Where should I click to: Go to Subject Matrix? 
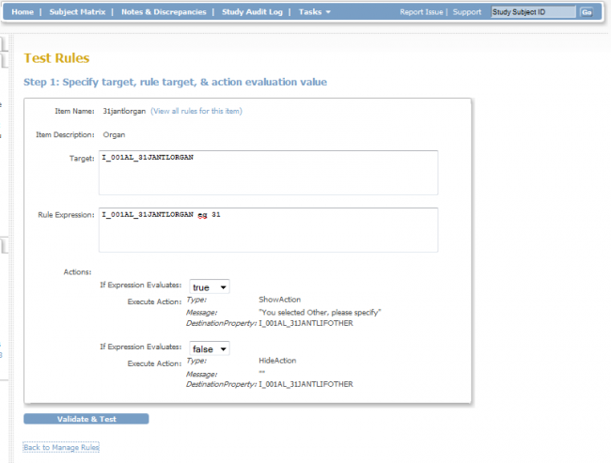77,12
